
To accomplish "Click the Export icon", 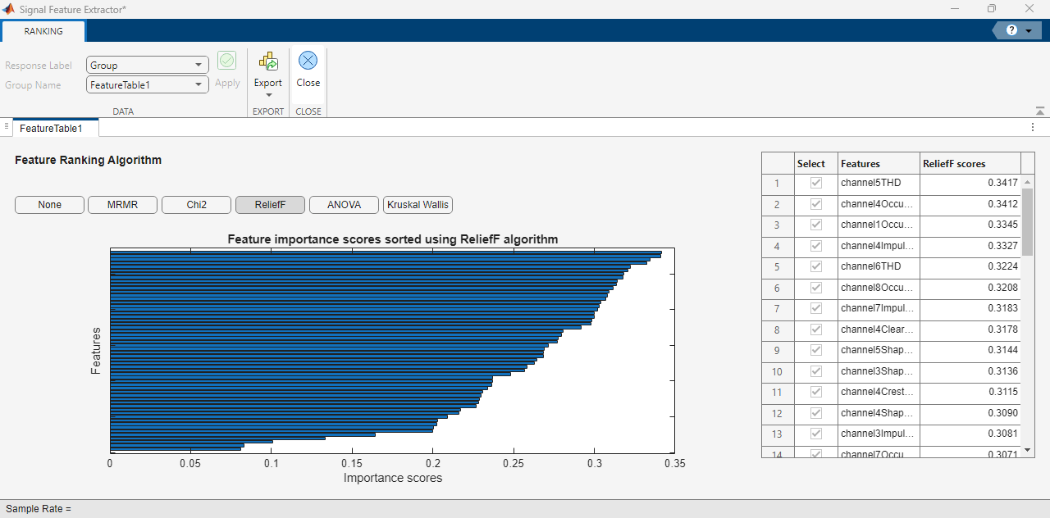I will (x=267, y=61).
